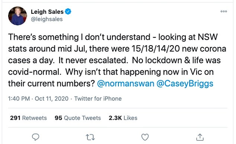Retweet using the arrows icon

(90, 137)
